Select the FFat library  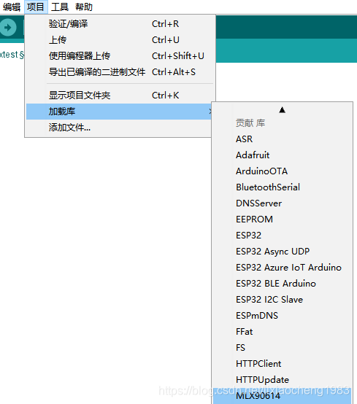pos(283,332)
